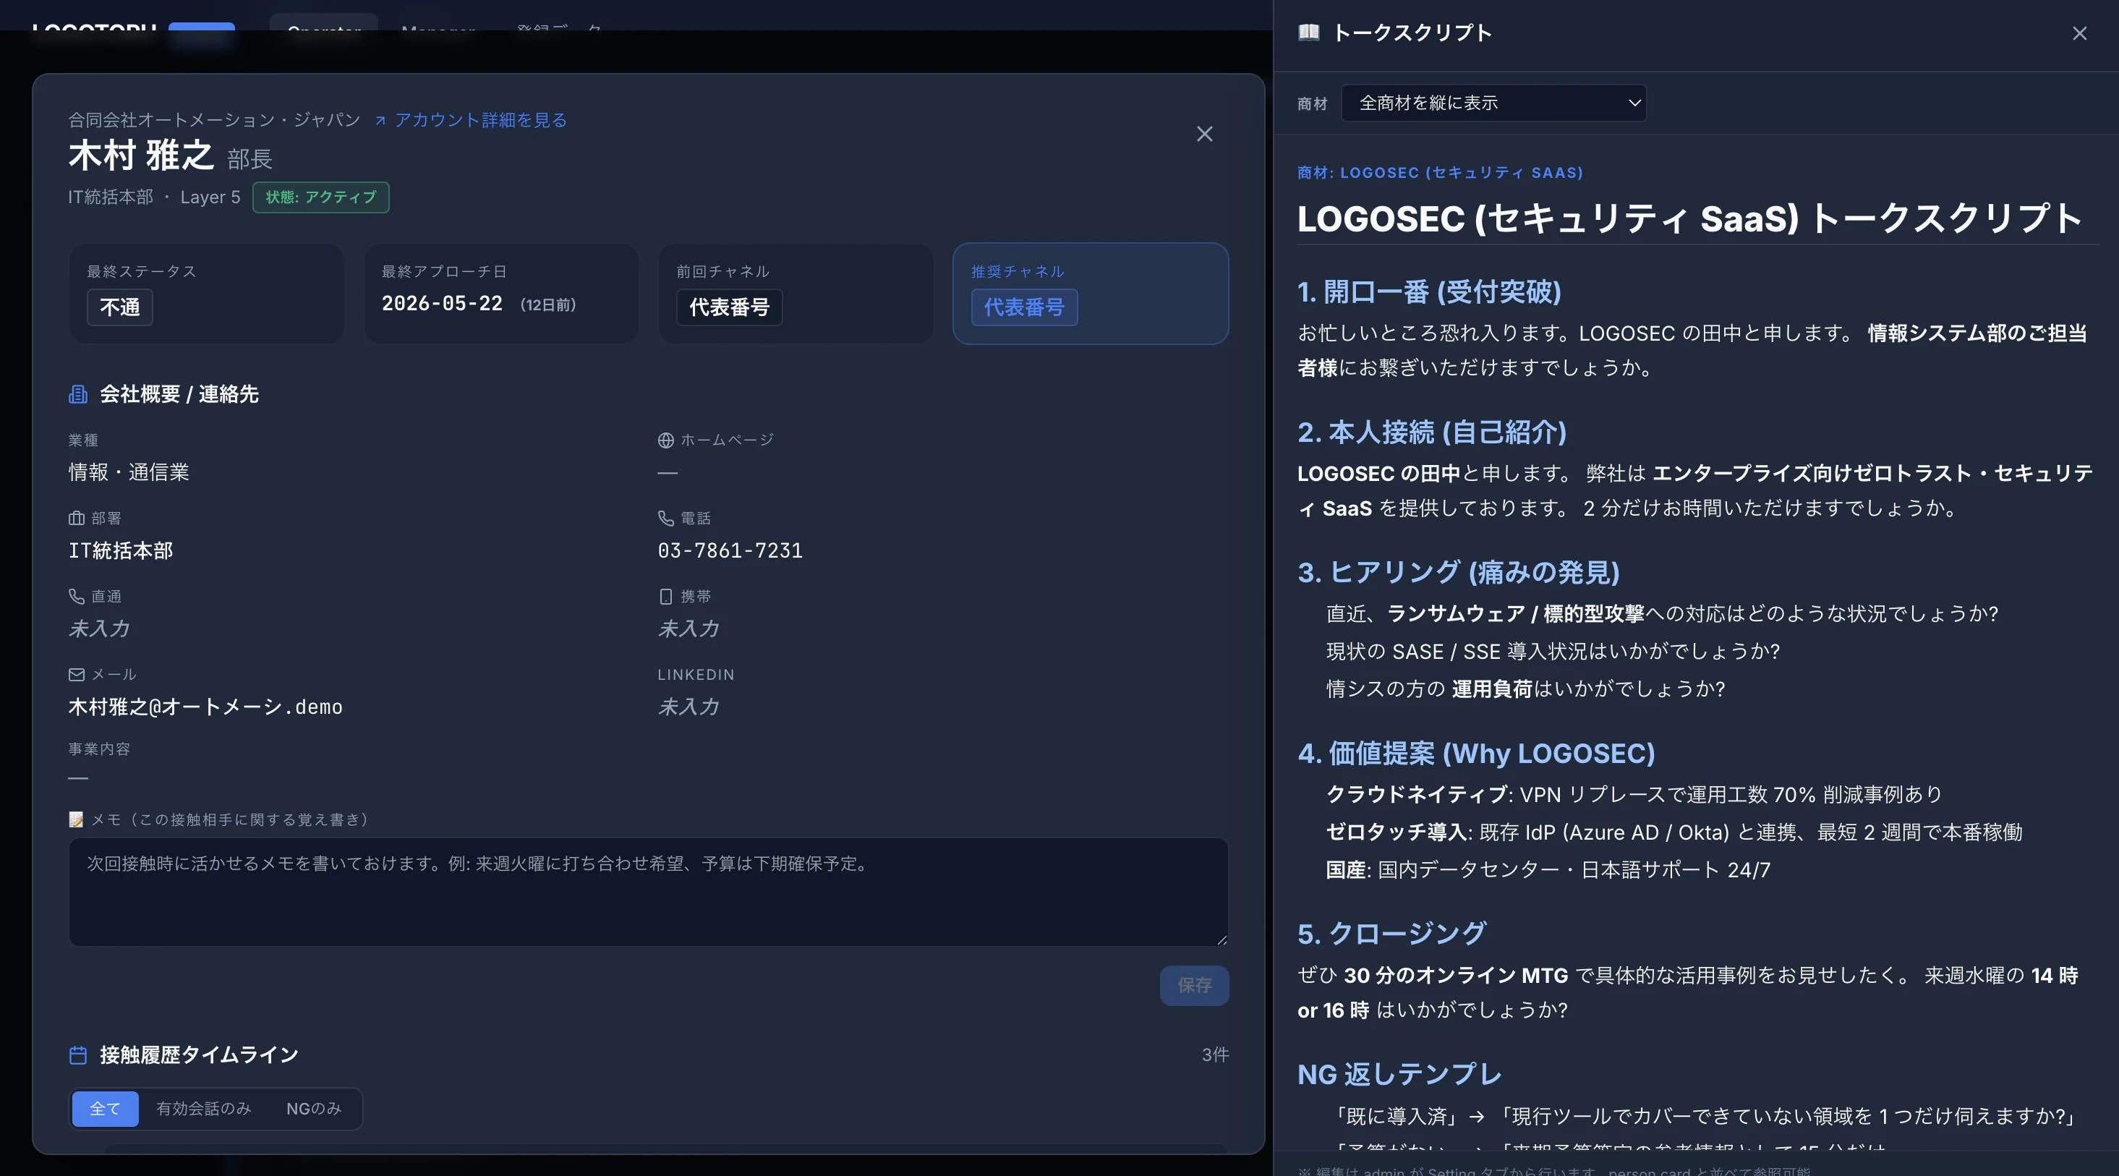Click the script line 現状の SASE / SSE 導入状況
Screen dimensions: 2119x1176
1552,652
